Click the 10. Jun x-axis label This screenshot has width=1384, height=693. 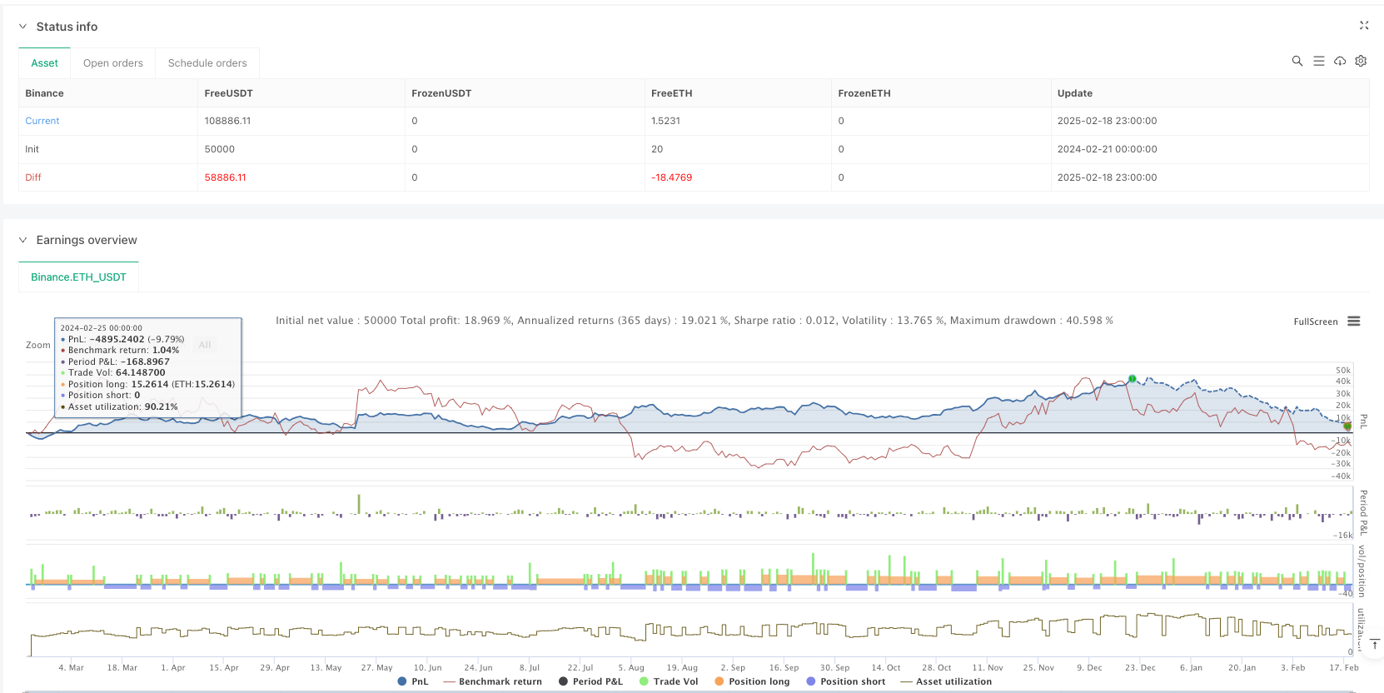(427, 668)
